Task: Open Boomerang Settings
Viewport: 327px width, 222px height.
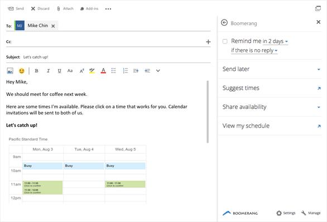Action: (286, 213)
